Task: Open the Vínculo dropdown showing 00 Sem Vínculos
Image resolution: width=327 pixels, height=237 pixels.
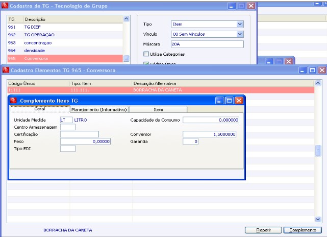Action: tap(240, 34)
